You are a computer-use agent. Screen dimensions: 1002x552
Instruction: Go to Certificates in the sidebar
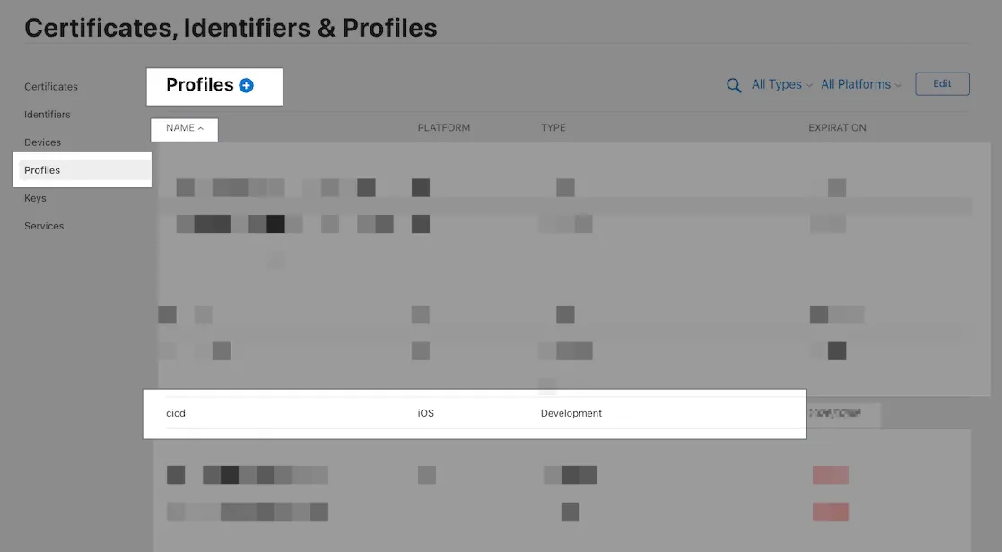tap(51, 87)
